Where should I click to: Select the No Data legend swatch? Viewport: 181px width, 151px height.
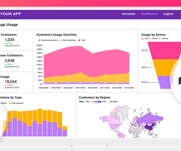(x=109, y=102)
